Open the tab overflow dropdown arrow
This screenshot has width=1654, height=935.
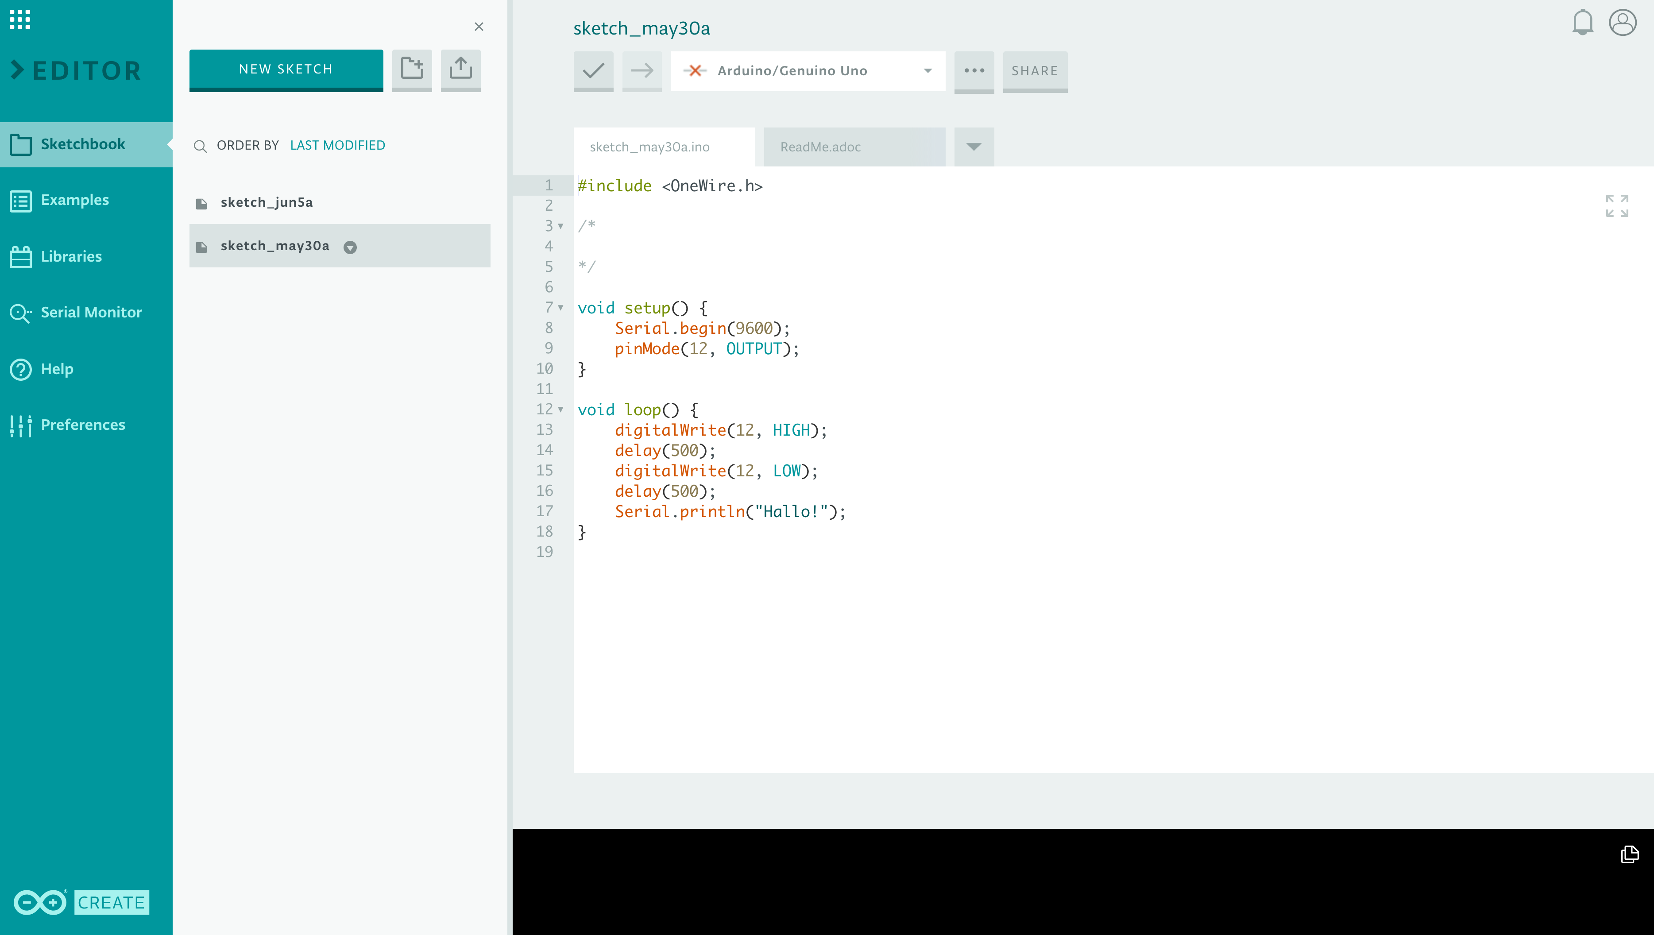pyautogui.click(x=974, y=147)
